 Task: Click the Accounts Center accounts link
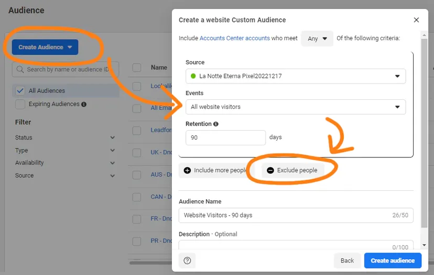[234, 38]
